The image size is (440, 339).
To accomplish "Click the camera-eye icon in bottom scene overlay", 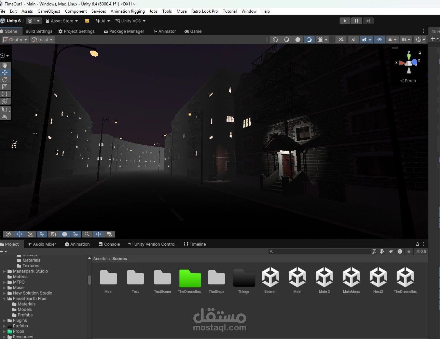I will tap(110, 234).
